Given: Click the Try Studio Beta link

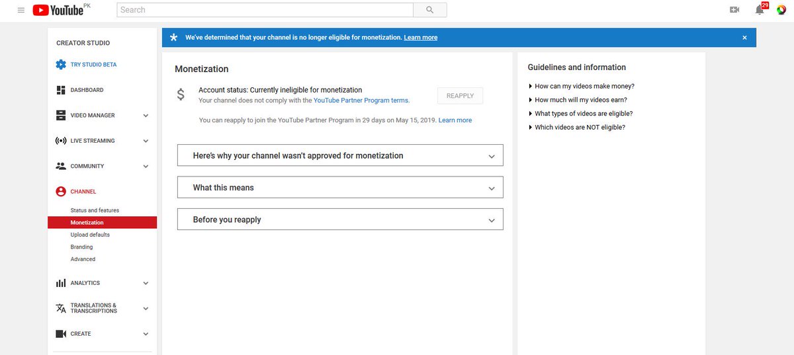Looking at the screenshot, I should click(x=93, y=65).
